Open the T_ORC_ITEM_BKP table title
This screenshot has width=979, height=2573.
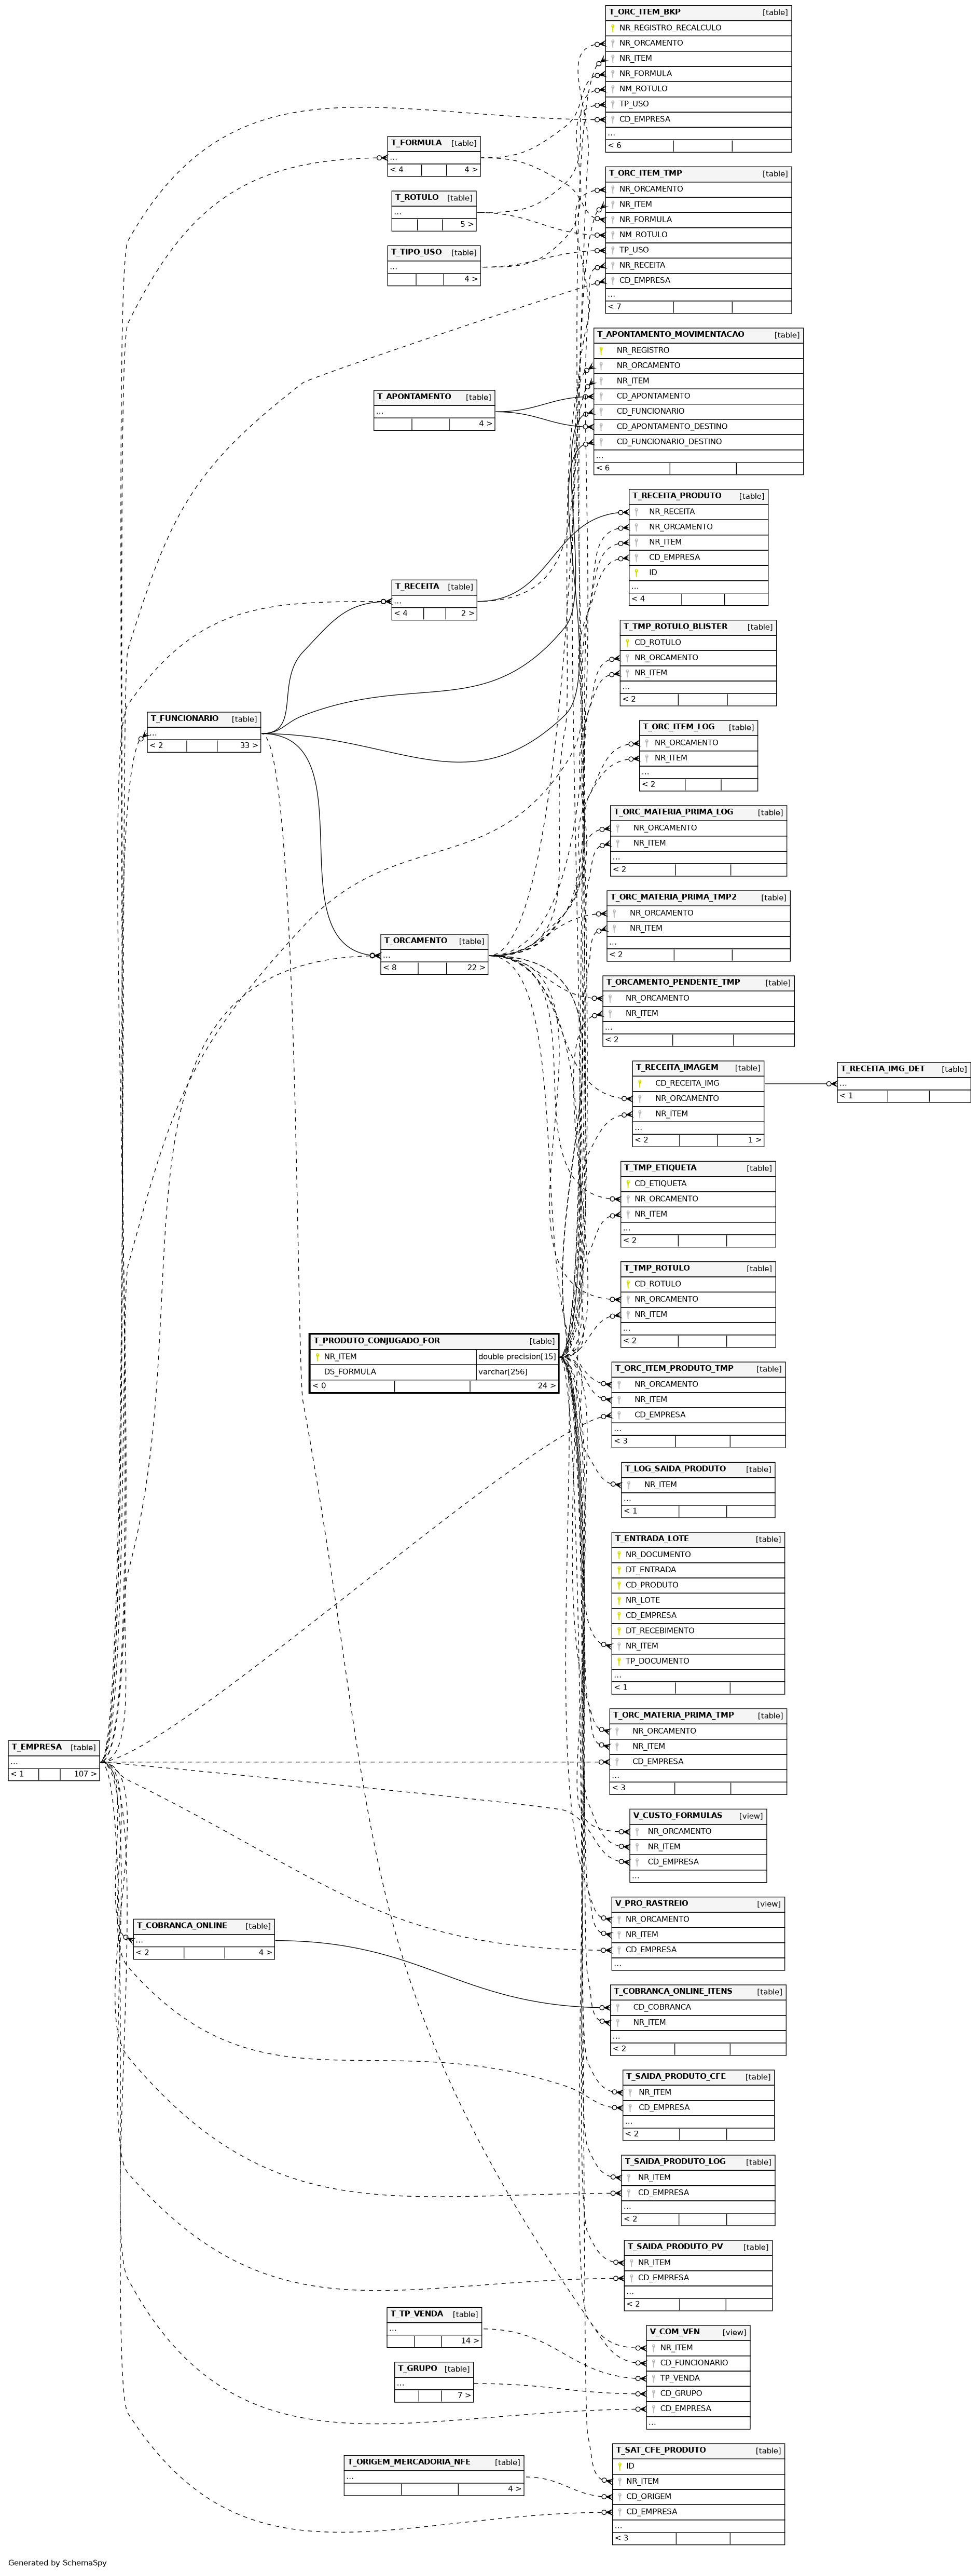click(645, 12)
